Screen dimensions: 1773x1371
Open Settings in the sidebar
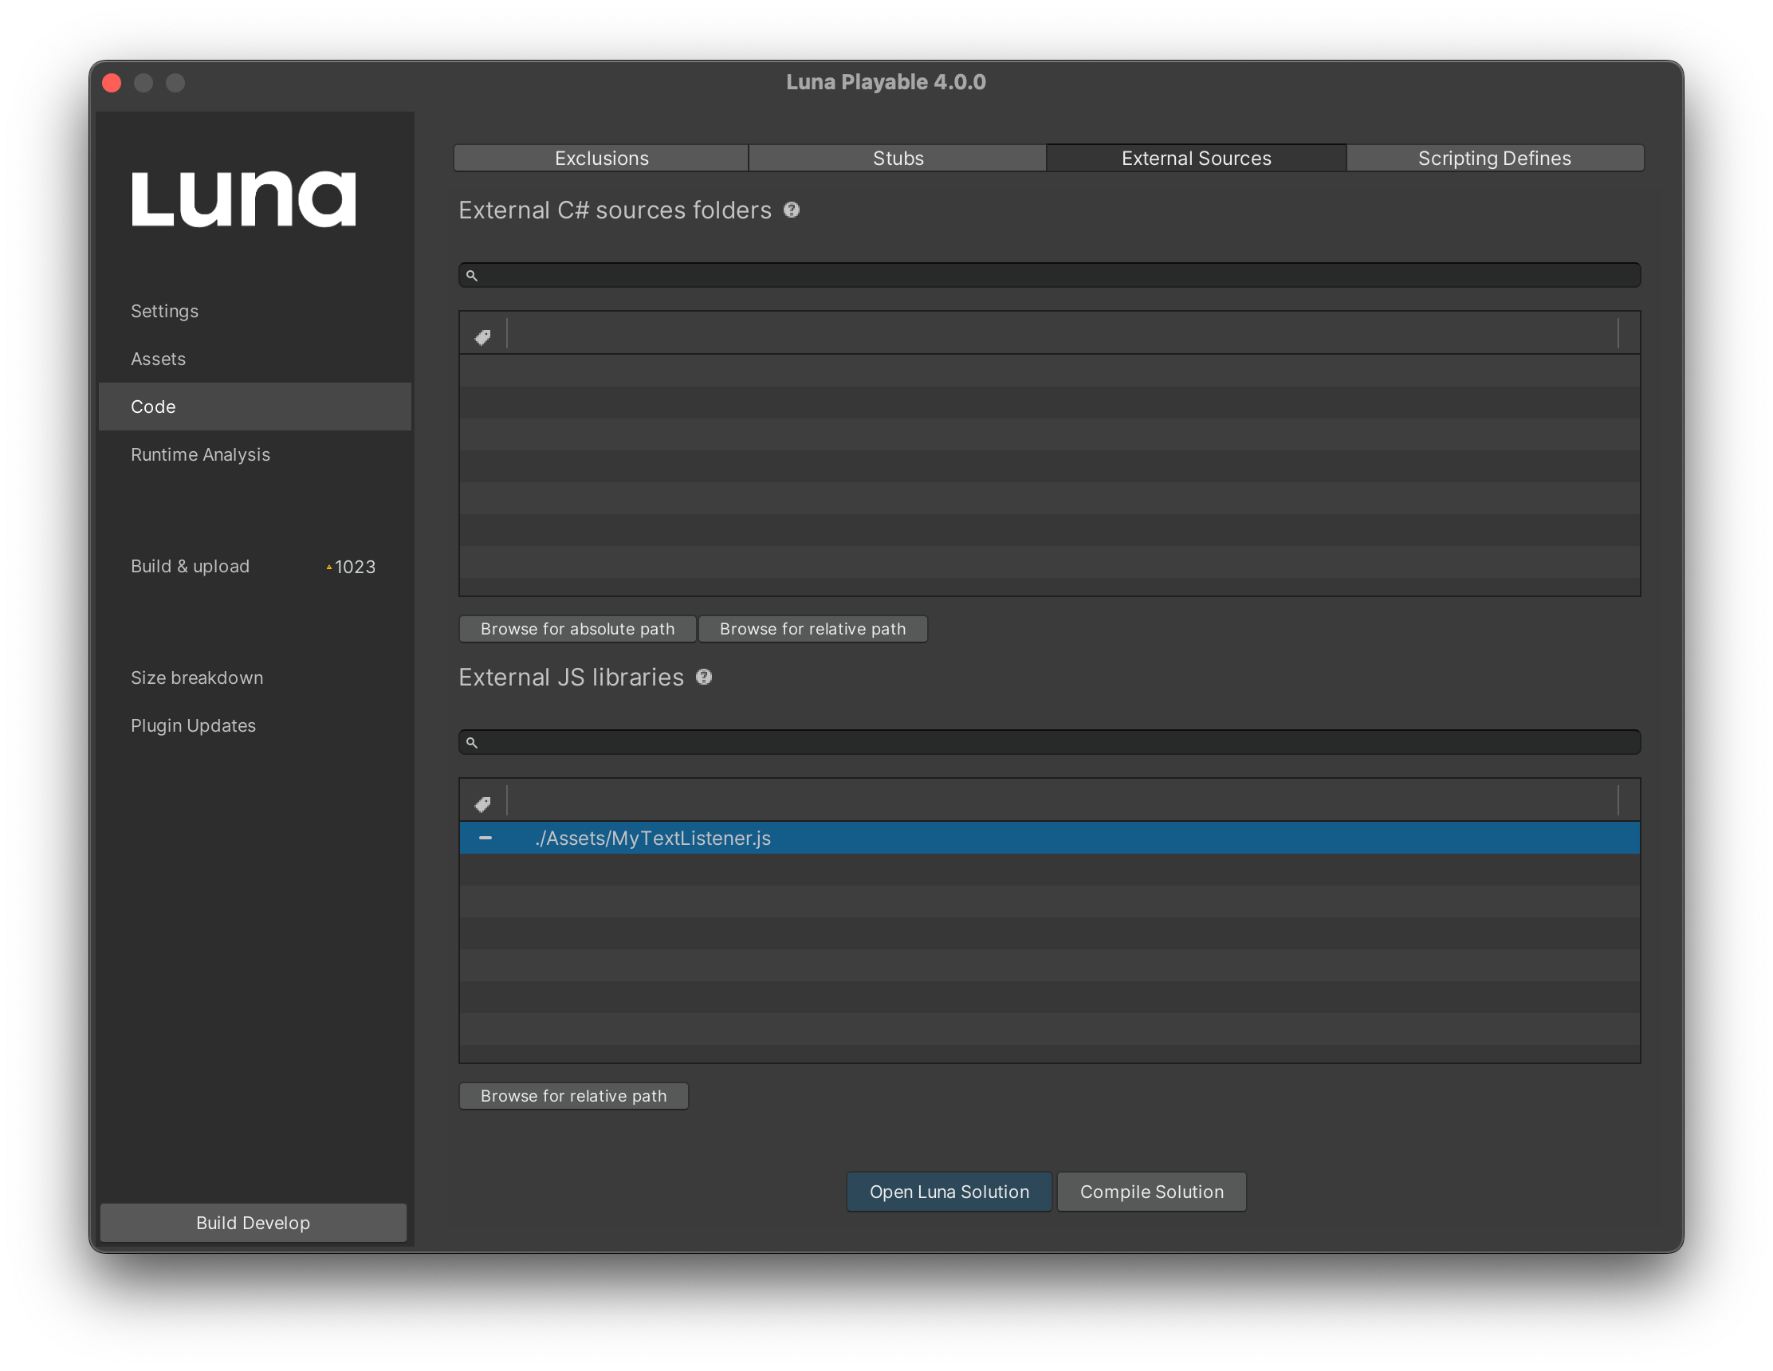tap(165, 311)
